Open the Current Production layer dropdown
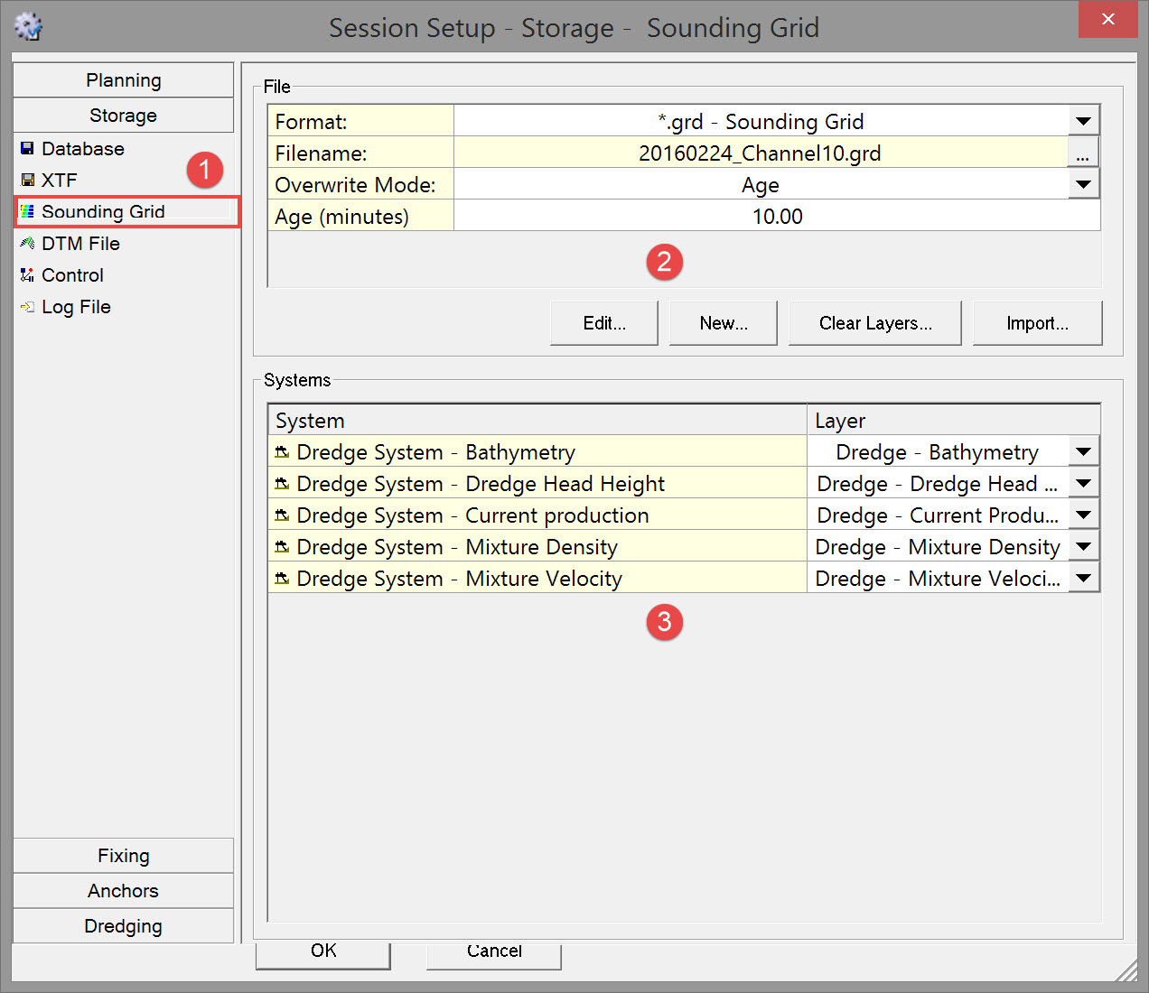The width and height of the screenshot is (1149, 993). [1083, 515]
